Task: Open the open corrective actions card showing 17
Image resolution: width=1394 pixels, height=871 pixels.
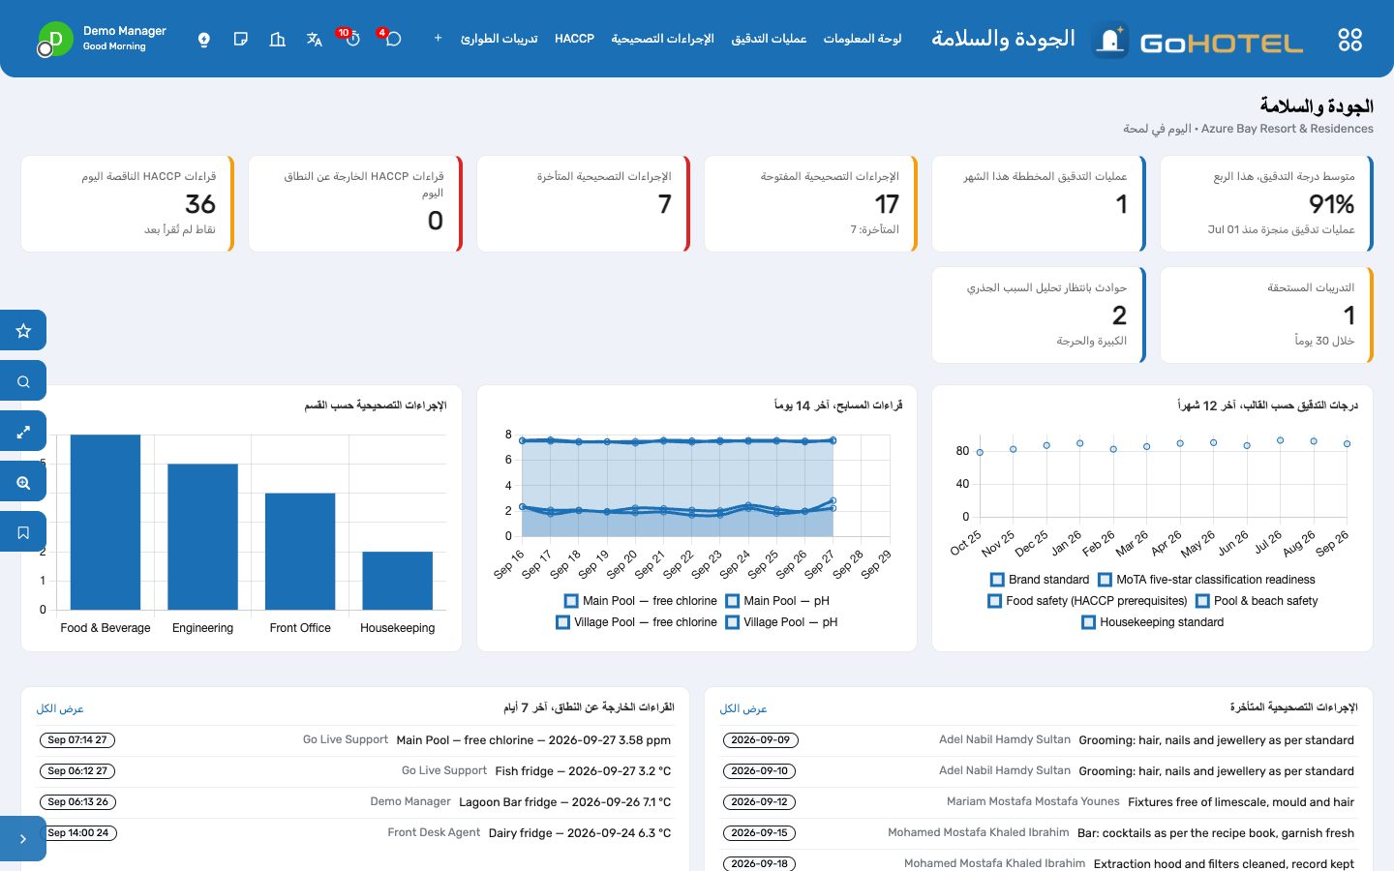Action: click(x=811, y=204)
